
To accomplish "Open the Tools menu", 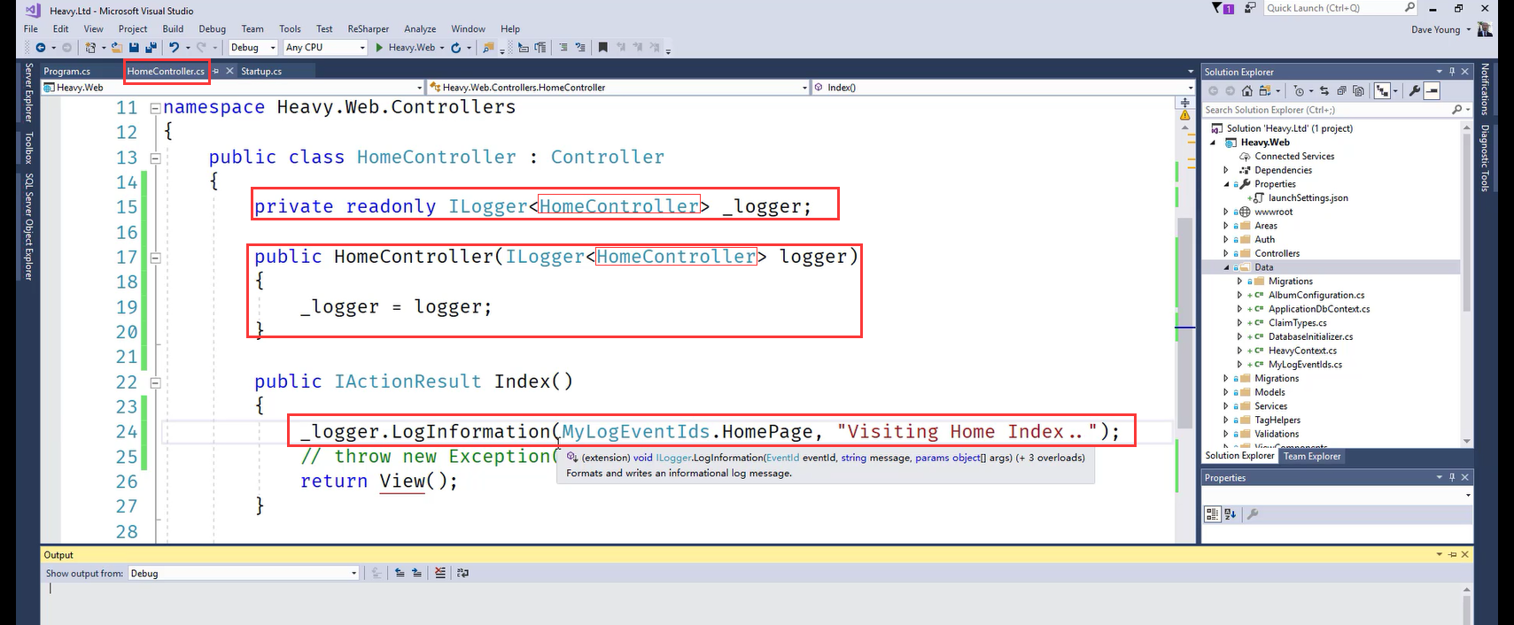I will pyautogui.click(x=290, y=29).
